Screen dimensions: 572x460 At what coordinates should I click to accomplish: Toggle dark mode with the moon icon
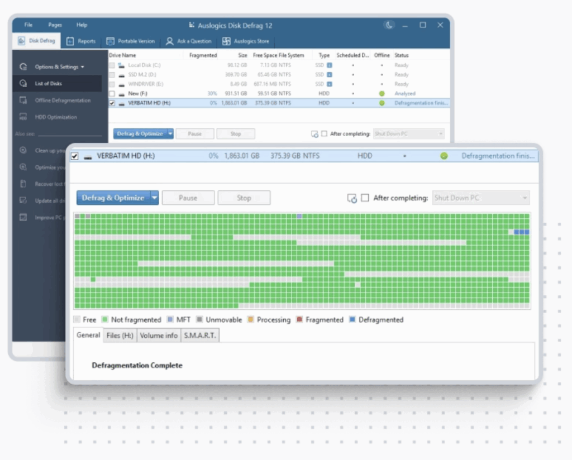(389, 25)
